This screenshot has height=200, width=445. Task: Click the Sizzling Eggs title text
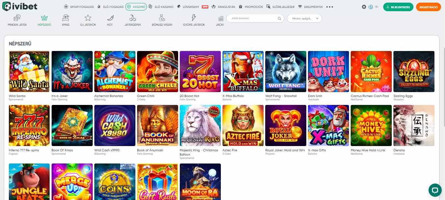[x=403, y=96]
